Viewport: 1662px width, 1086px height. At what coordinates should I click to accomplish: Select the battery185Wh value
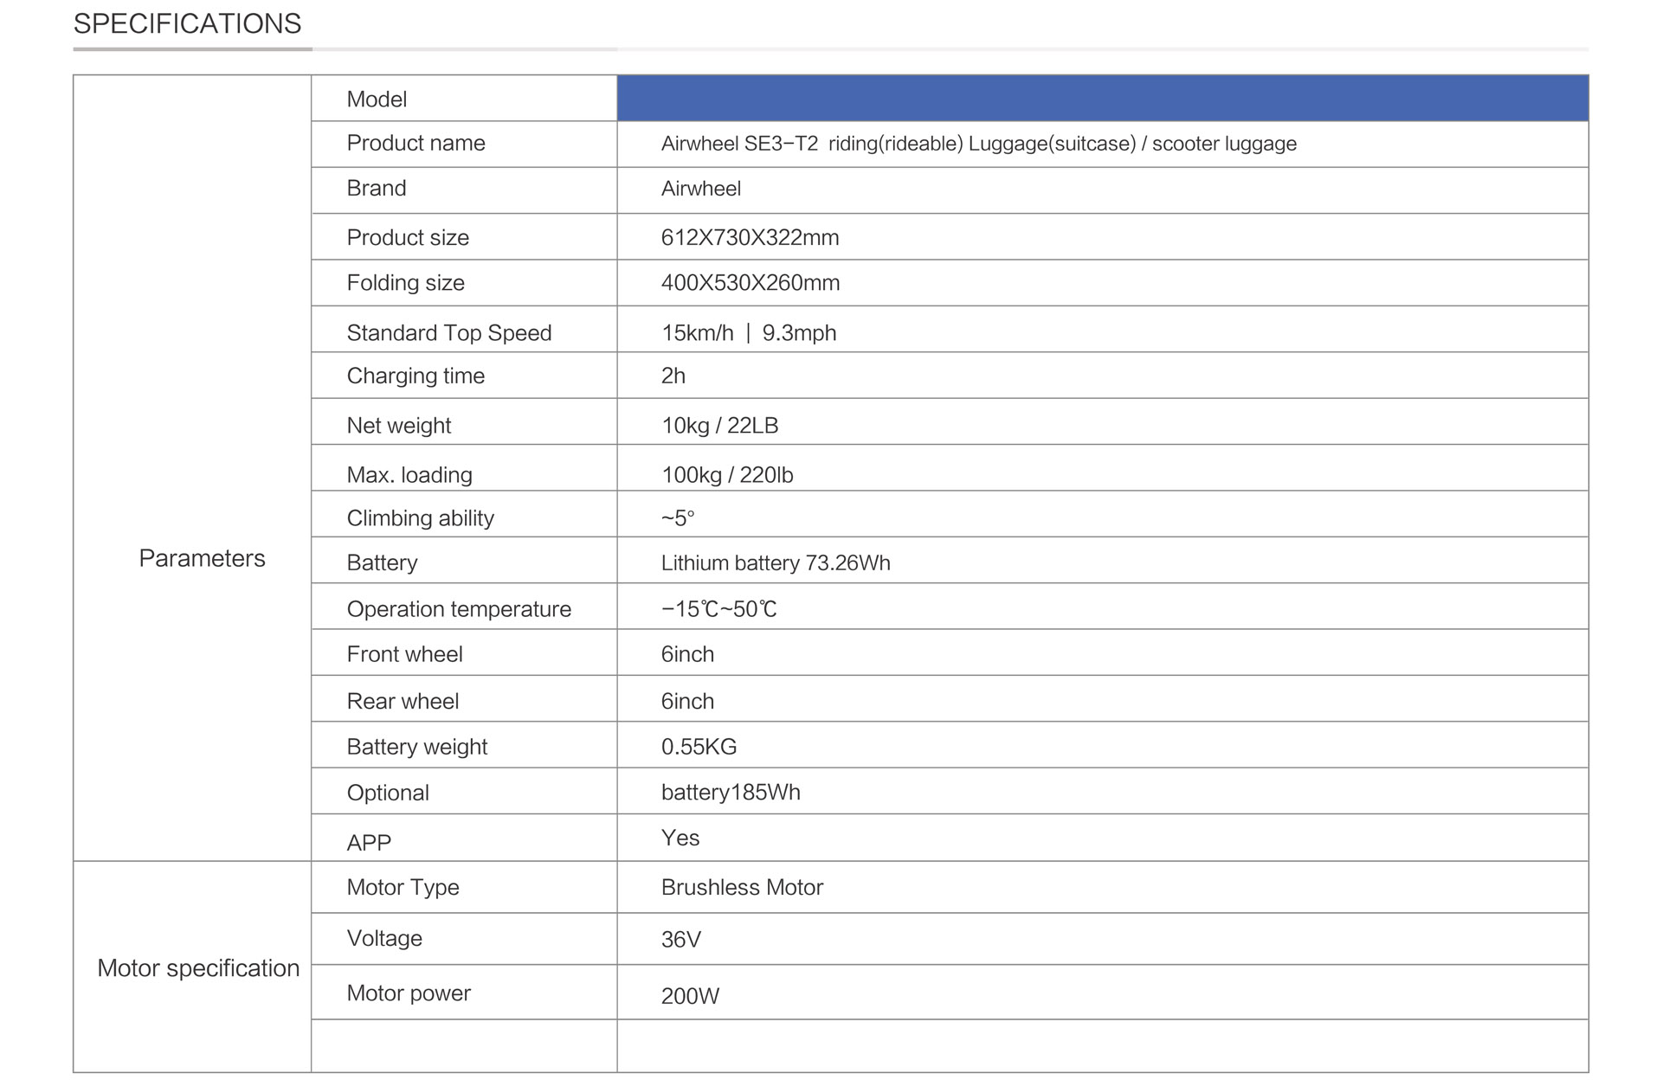coord(731,793)
